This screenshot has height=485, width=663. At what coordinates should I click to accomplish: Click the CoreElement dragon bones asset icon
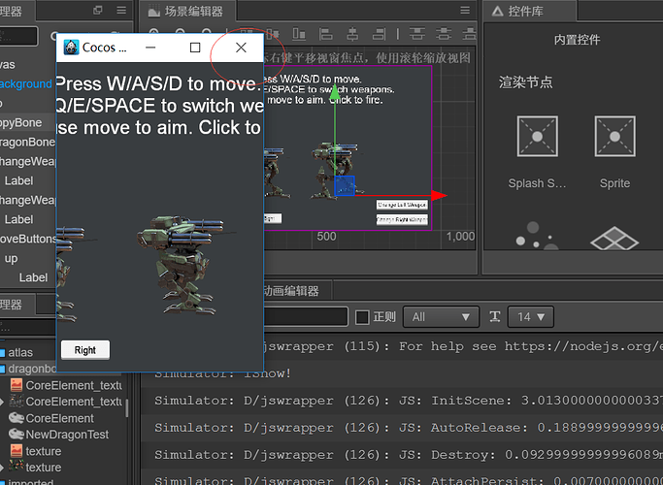[17, 418]
